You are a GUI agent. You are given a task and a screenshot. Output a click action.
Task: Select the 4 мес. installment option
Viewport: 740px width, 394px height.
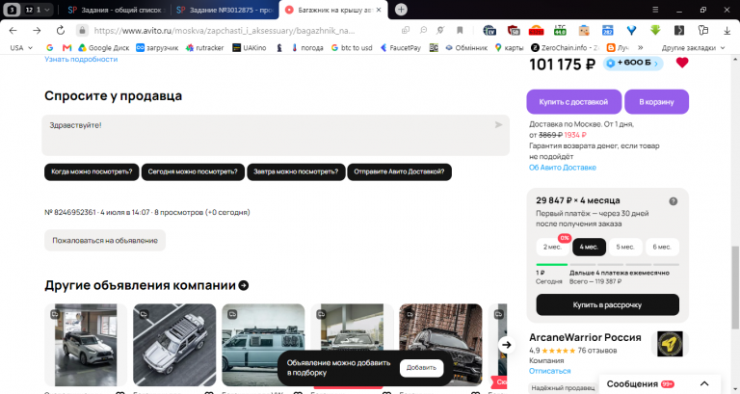pos(589,247)
